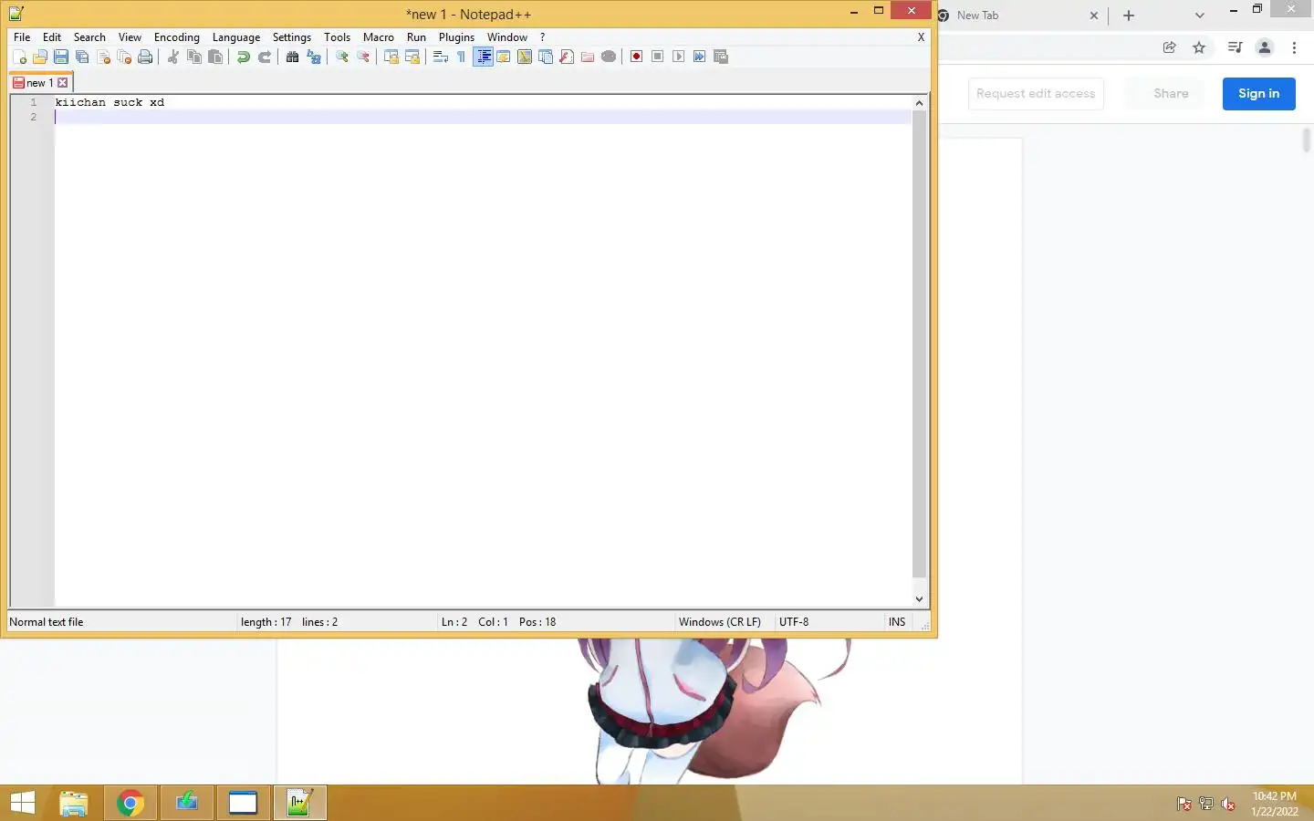The image size is (1314, 821).
Task: Open the Macro menu
Action: point(379,37)
